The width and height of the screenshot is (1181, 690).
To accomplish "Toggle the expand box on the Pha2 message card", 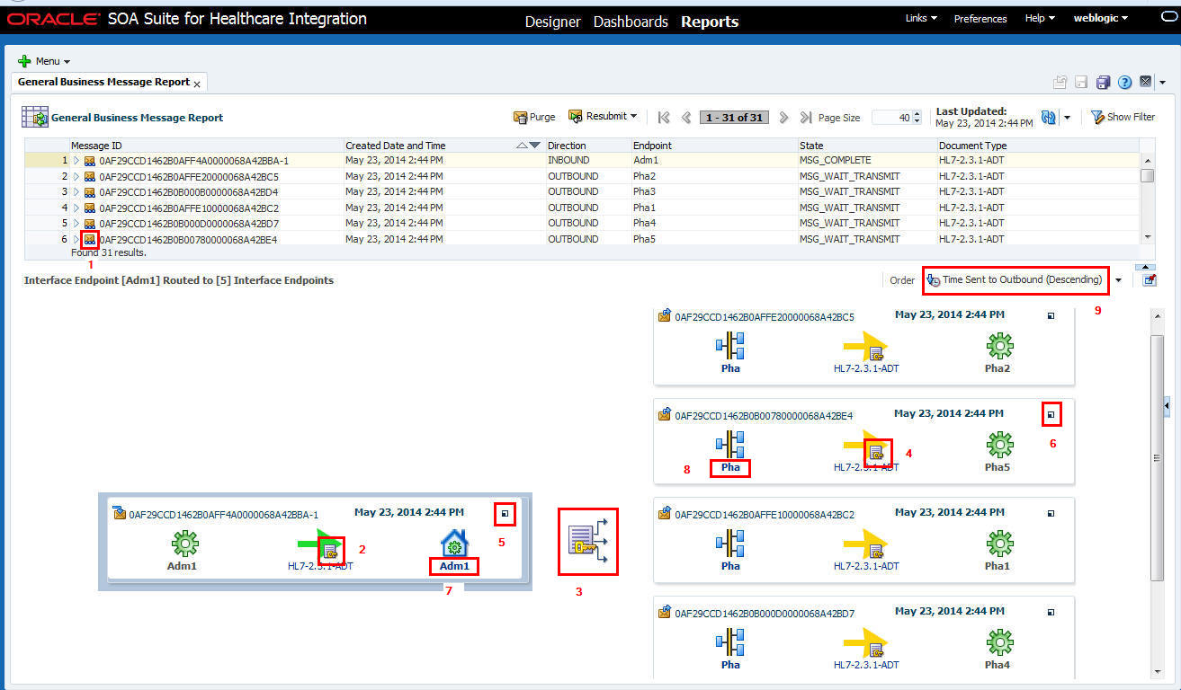I will pos(1051,316).
